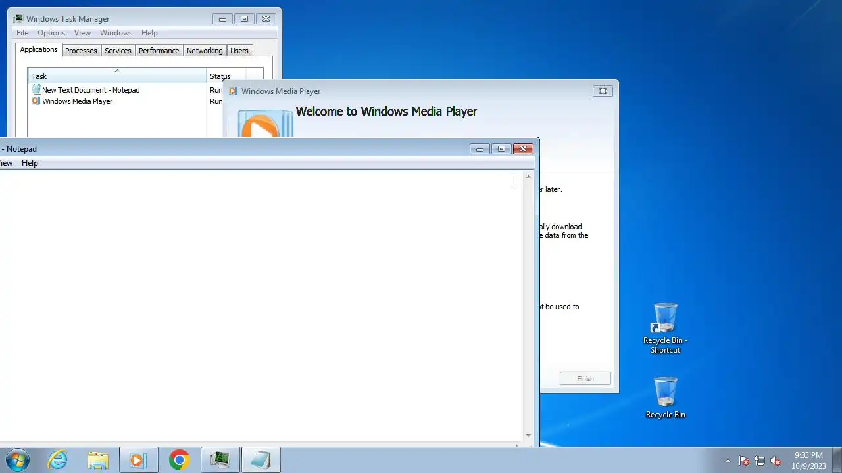This screenshot has width=842, height=473.
Task: Switch to the Performance tab
Action: tap(159, 51)
